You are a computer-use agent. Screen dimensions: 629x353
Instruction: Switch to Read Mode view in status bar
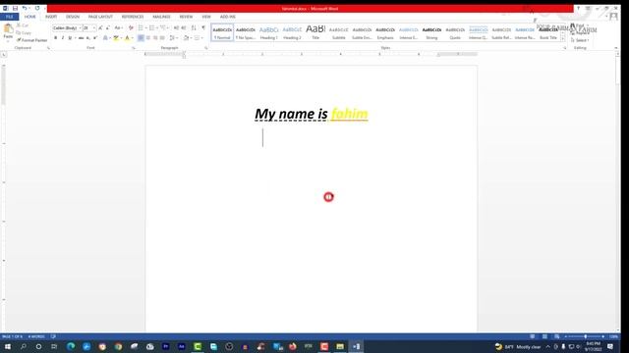[533, 336]
